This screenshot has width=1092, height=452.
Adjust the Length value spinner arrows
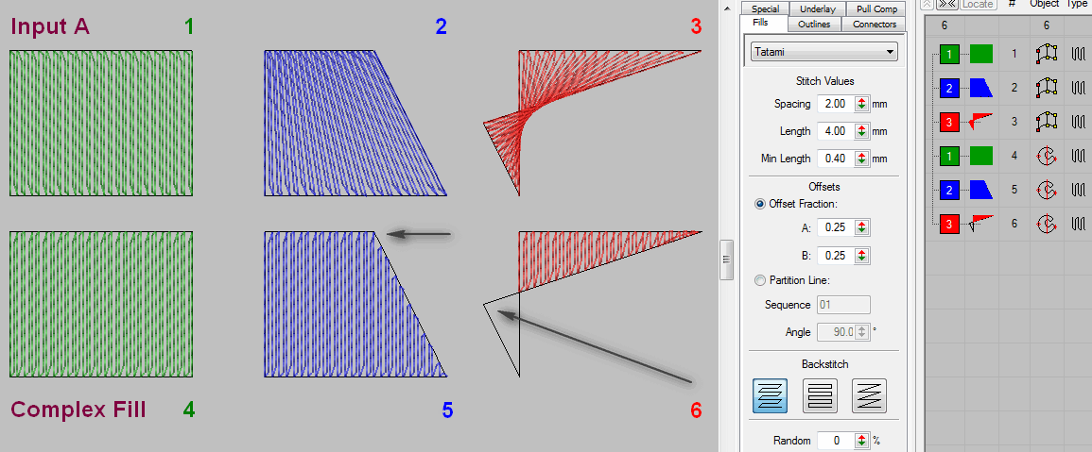[x=861, y=131]
